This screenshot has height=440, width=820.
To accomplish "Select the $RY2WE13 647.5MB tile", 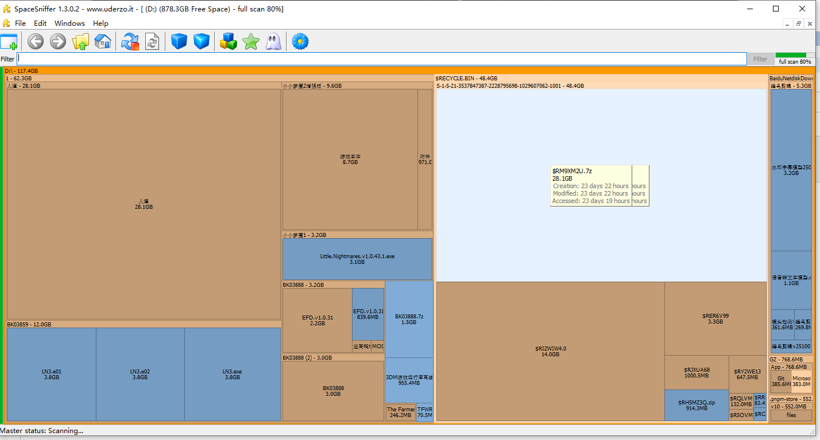I will click(x=748, y=374).
